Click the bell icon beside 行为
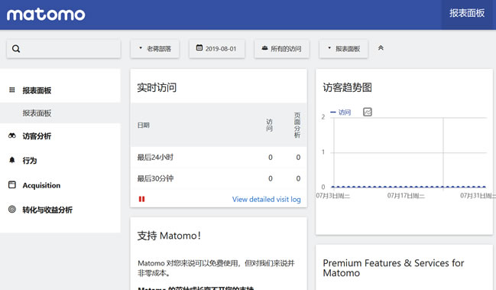Image resolution: width=496 pixels, height=290 pixels. [x=12, y=160]
